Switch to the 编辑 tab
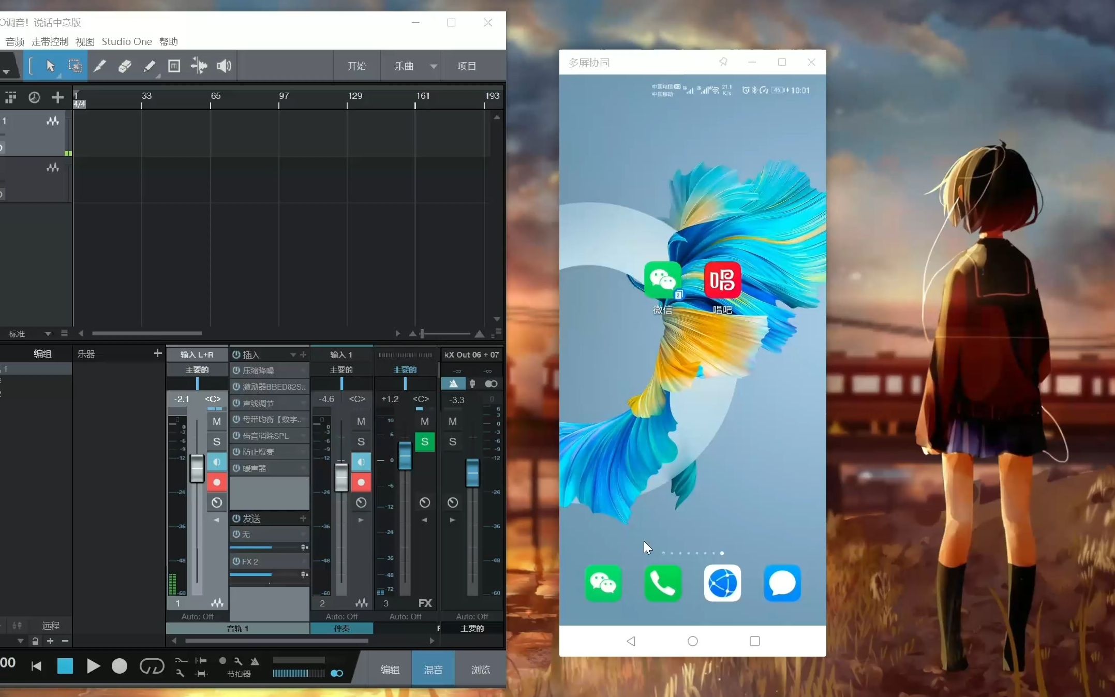The height and width of the screenshot is (697, 1115). (390, 670)
